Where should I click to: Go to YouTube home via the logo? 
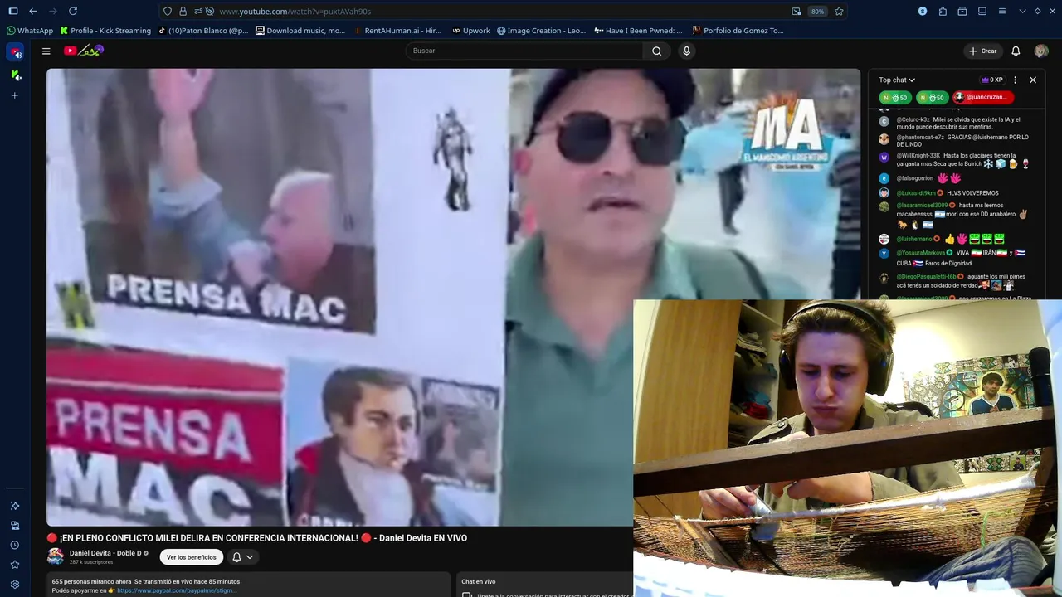83,51
